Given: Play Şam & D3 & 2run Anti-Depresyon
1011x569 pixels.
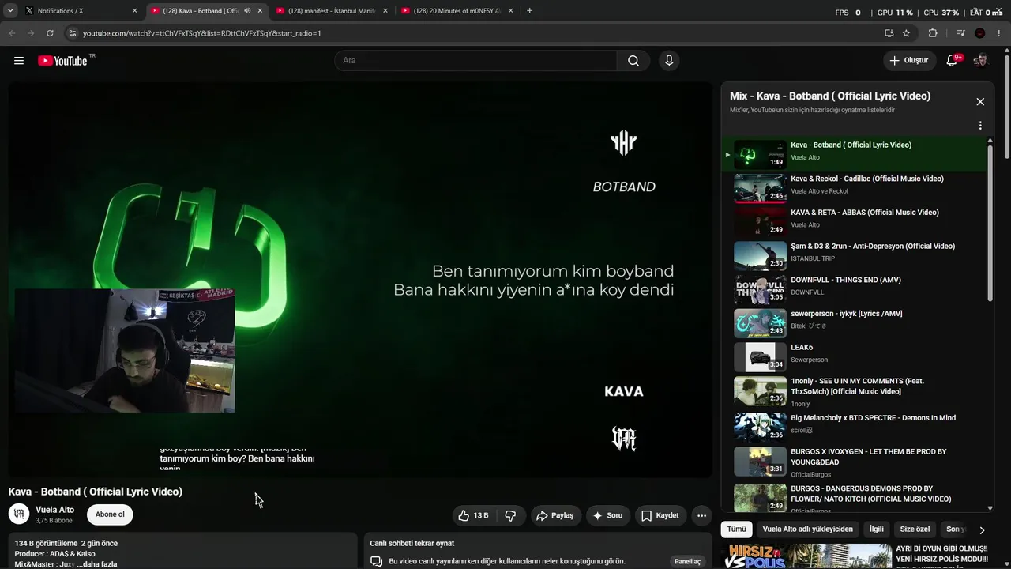Looking at the screenshot, I should point(854,257).
